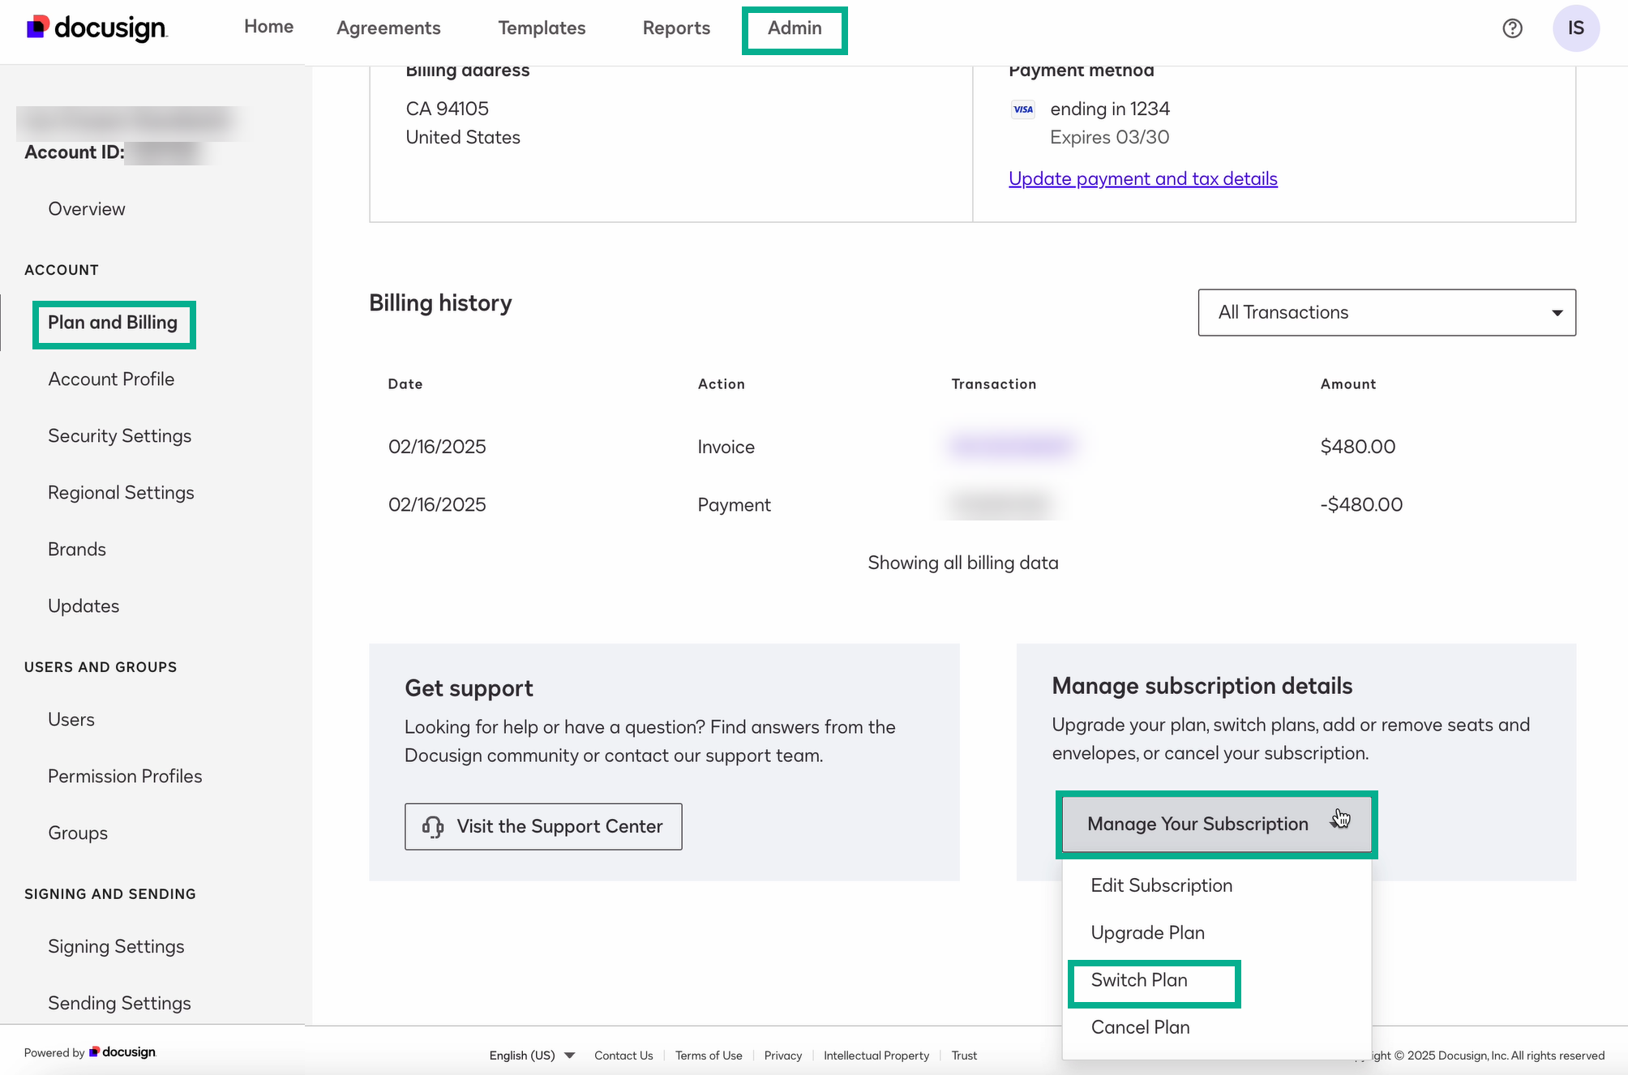
Task: Click Visit the Support Center
Action: 542,826
